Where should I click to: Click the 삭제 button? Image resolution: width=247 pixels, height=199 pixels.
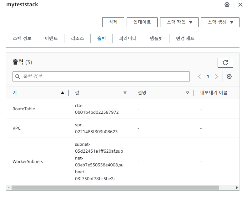[113, 22]
